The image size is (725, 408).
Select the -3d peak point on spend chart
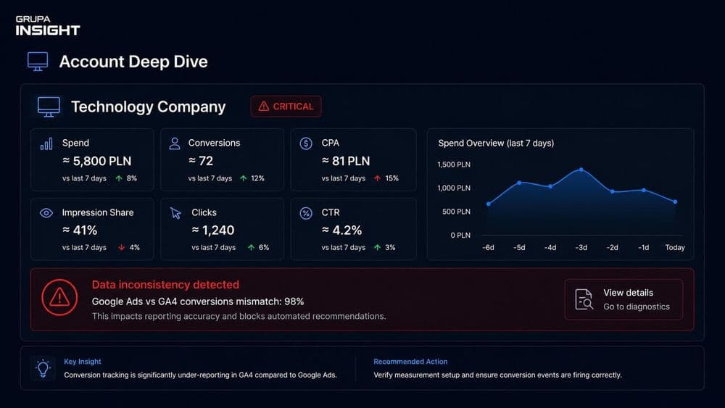pos(581,170)
